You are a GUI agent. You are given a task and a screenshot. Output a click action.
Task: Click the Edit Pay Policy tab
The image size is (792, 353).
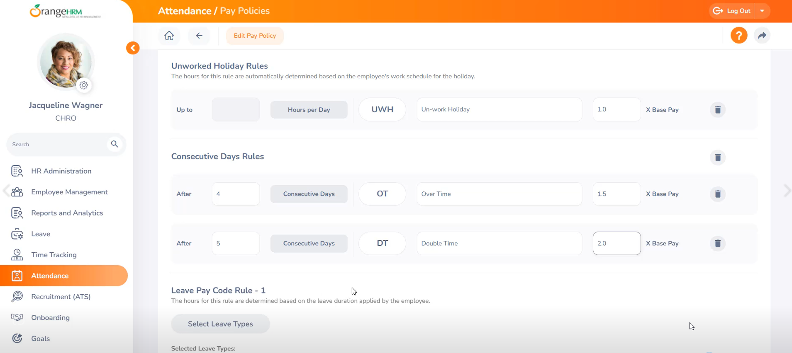255,36
